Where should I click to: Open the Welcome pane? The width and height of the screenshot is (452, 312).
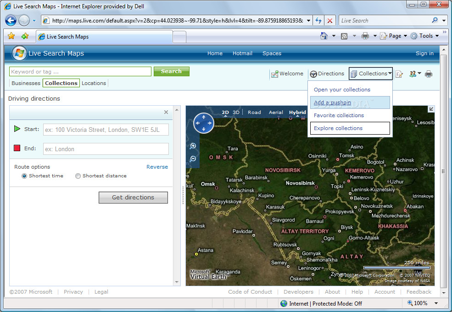point(287,74)
